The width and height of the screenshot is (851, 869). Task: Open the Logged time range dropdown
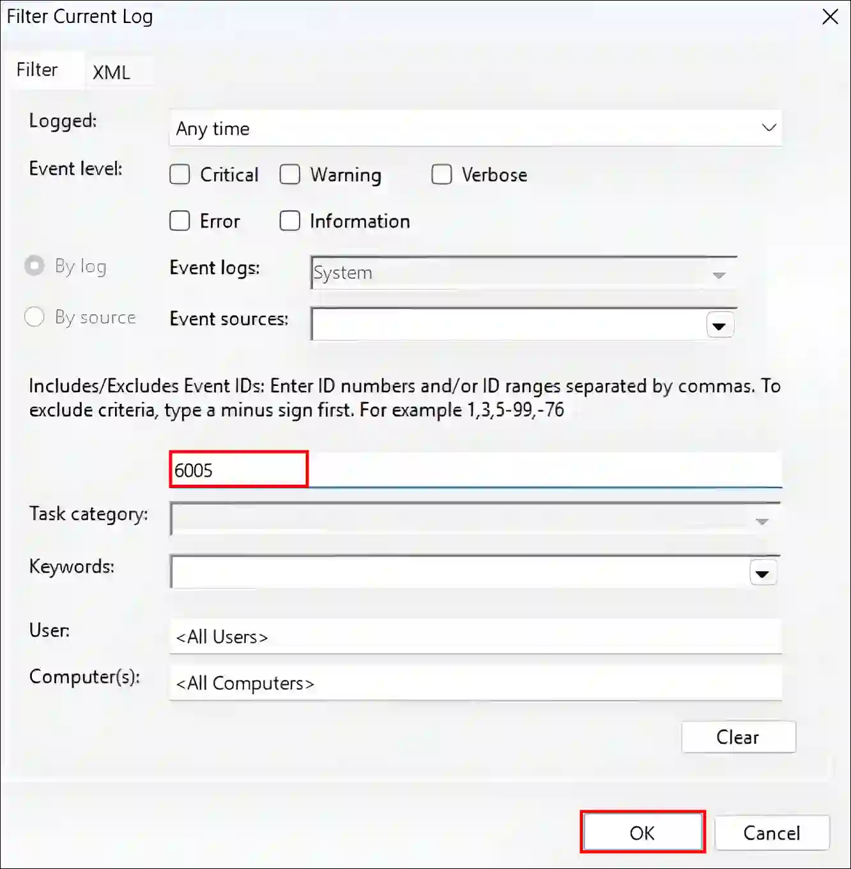(768, 128)
